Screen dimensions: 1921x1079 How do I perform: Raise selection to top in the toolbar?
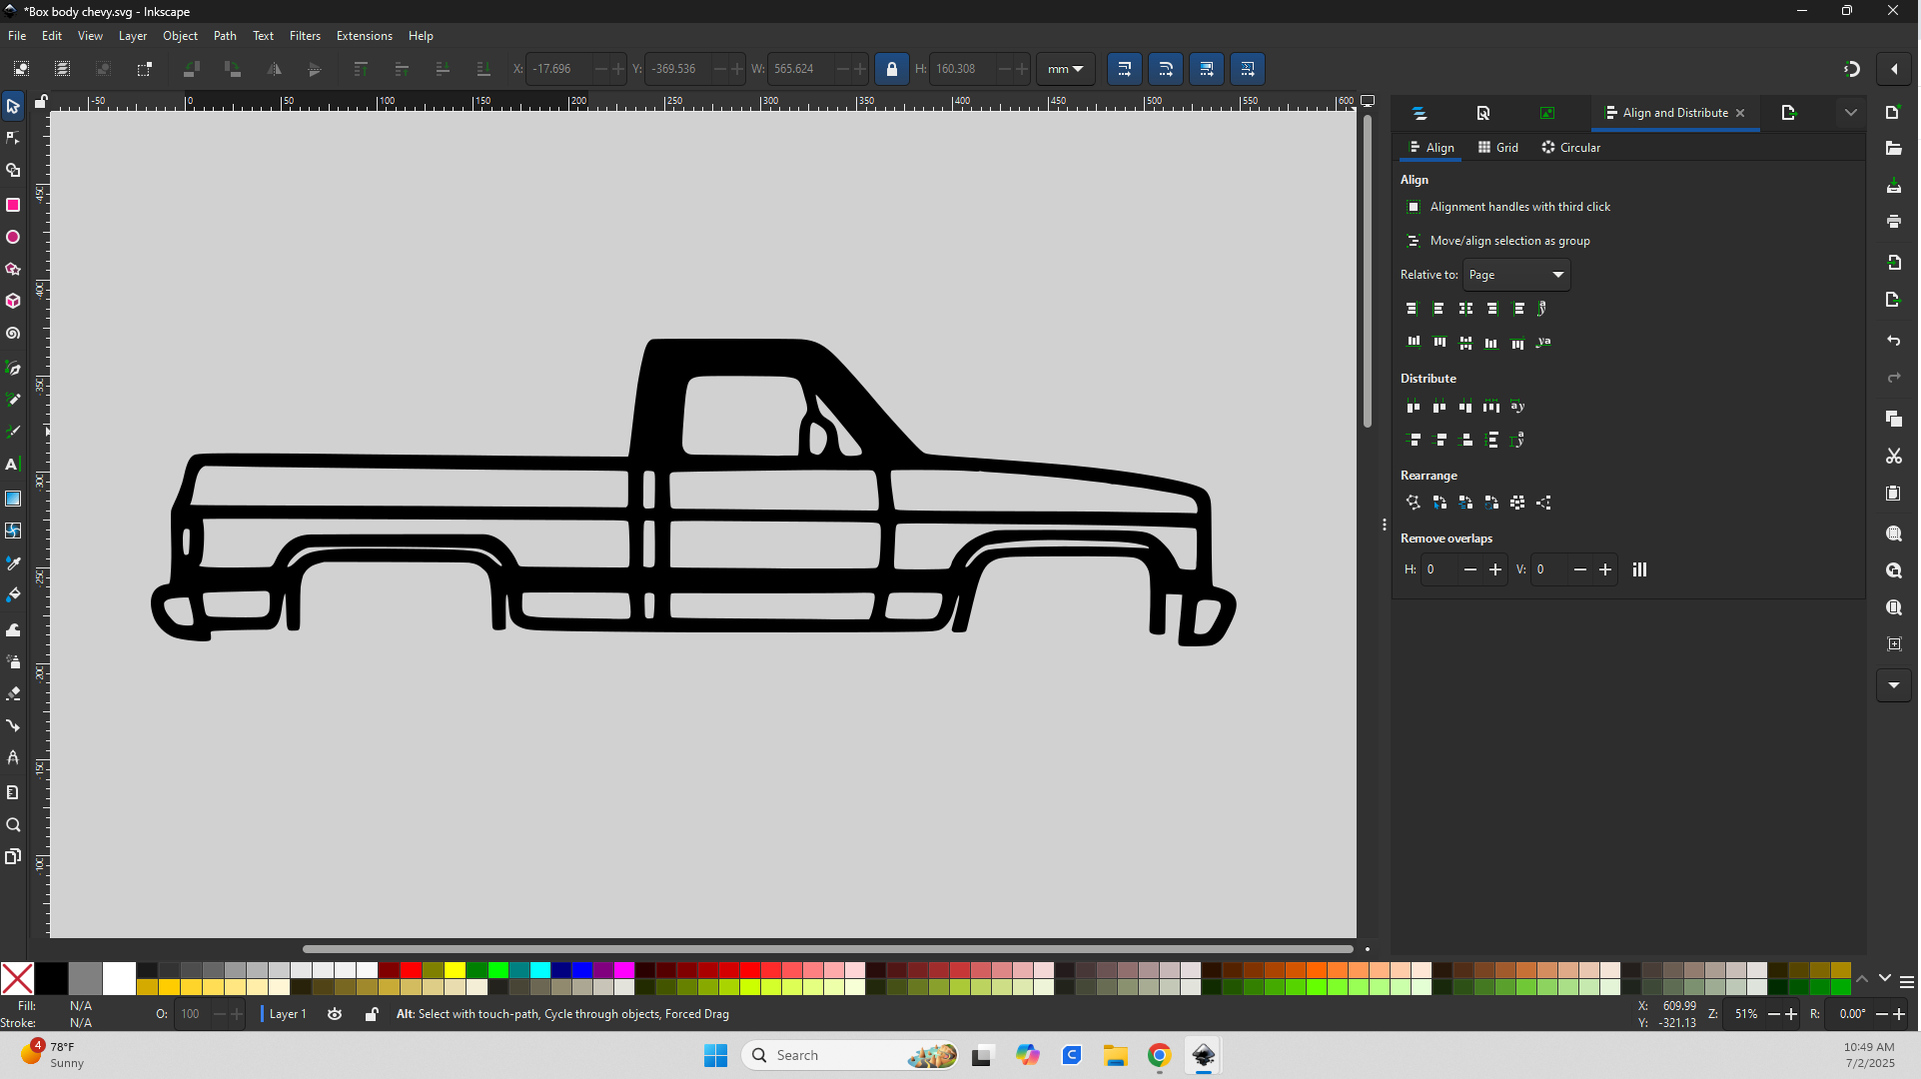point(361,69)
